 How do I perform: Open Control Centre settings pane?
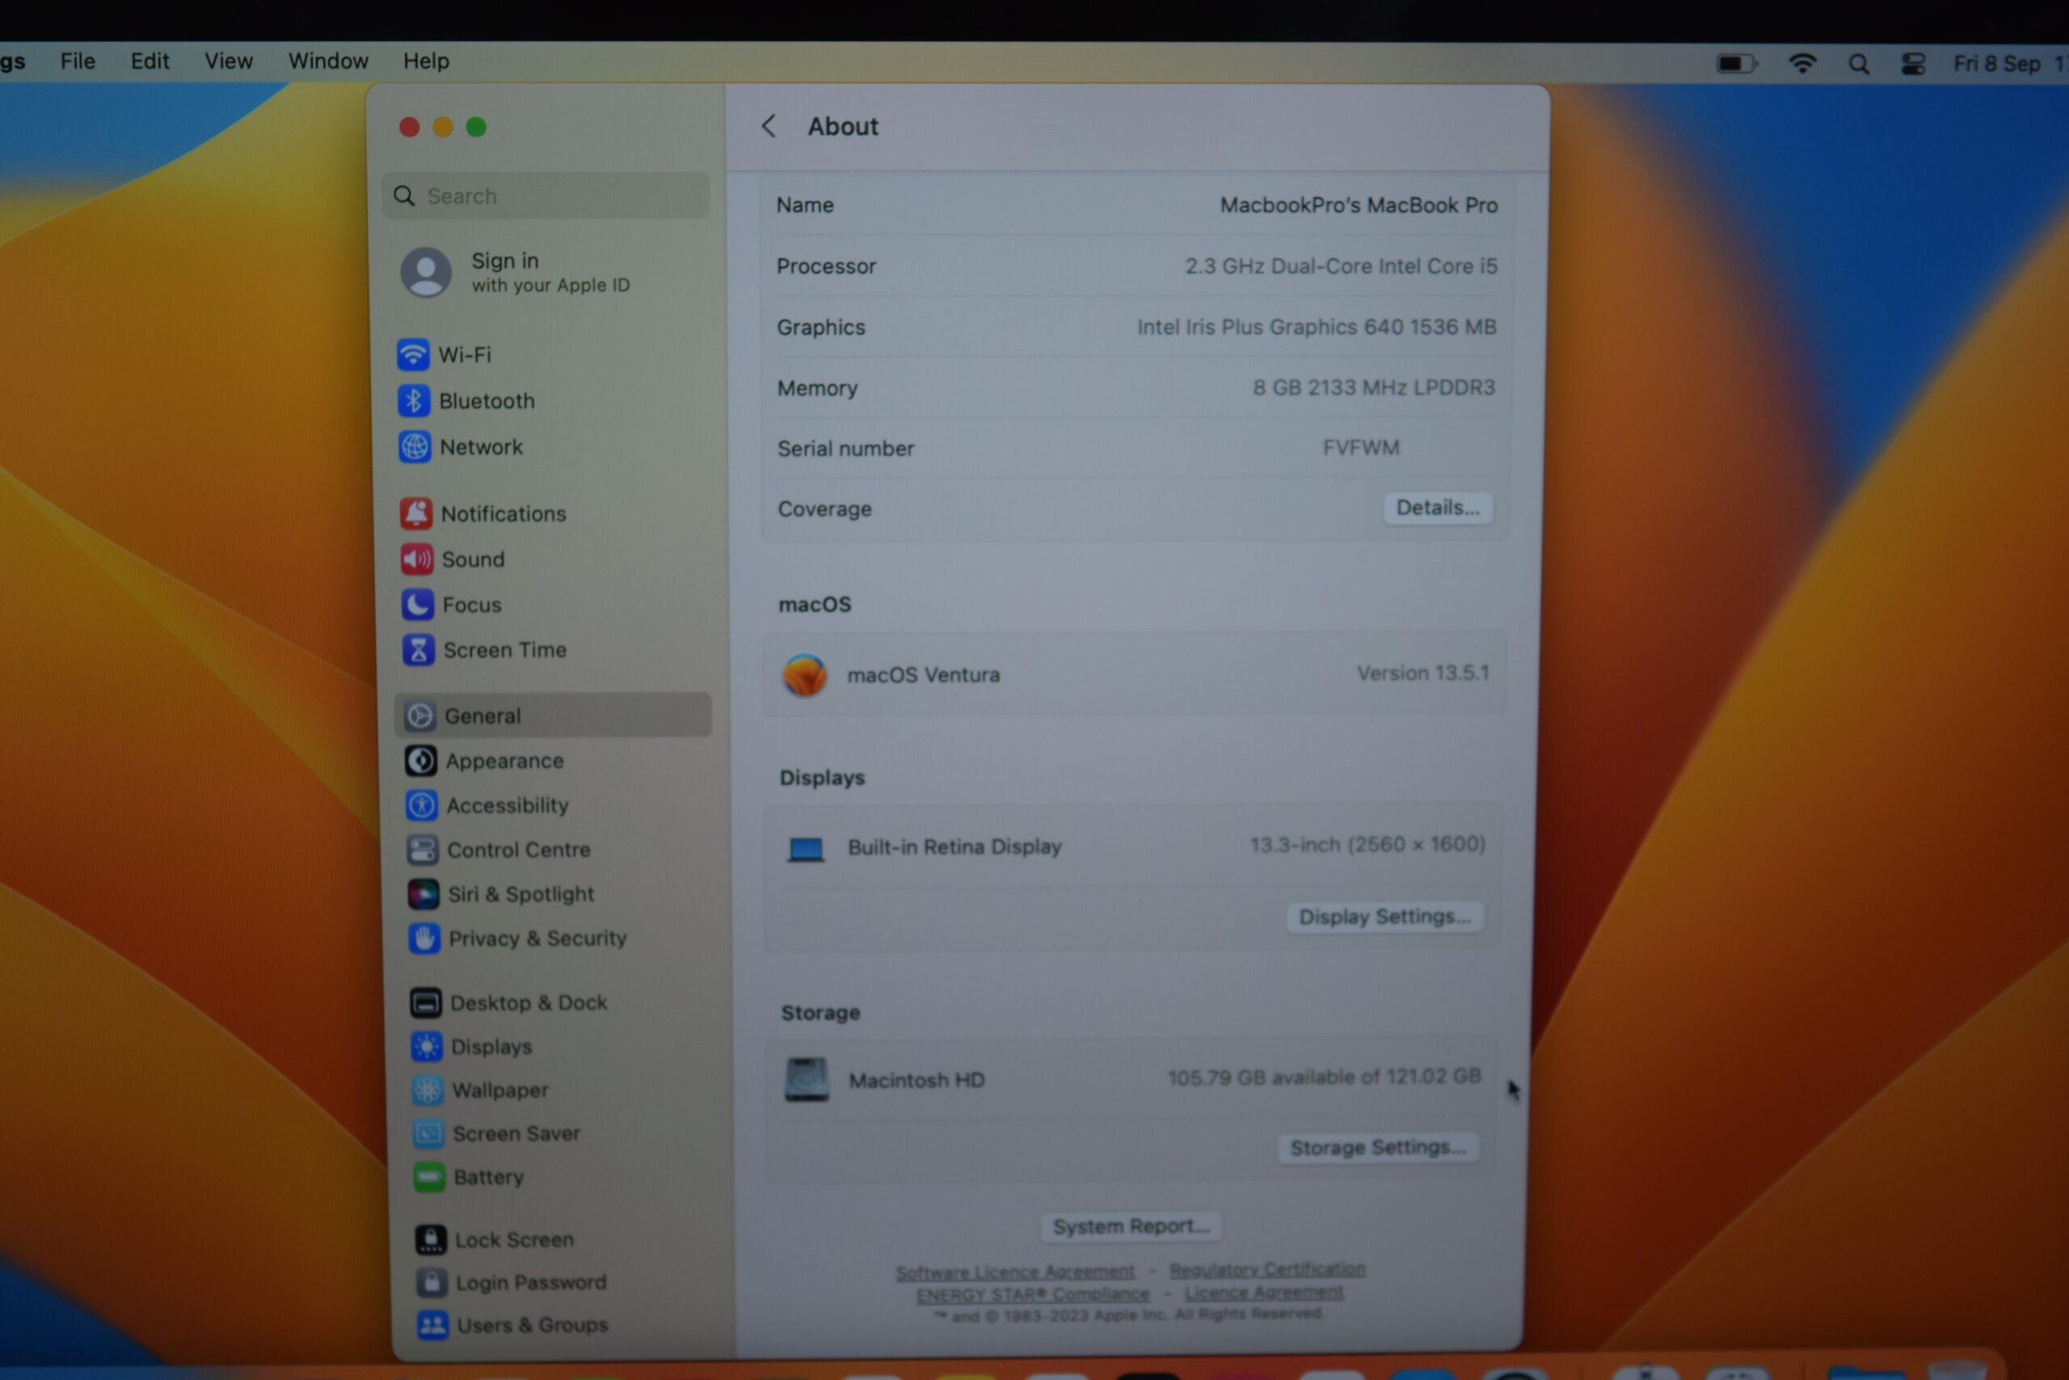pyautogui.click(x=518, y=850)
